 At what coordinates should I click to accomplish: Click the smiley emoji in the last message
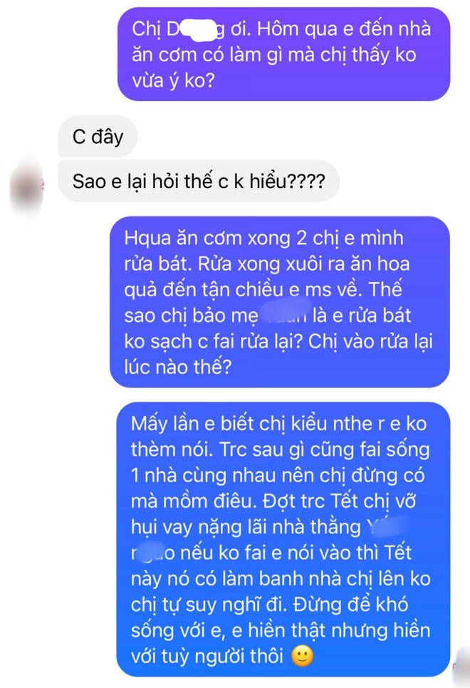[x=303, y=657]
